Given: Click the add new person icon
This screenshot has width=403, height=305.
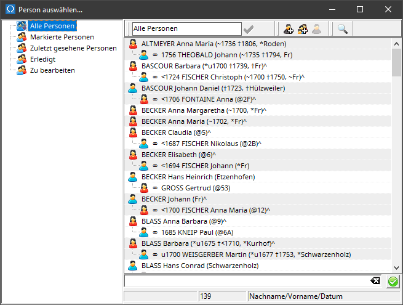Looking at the screenshot, I should coord(288,28).
